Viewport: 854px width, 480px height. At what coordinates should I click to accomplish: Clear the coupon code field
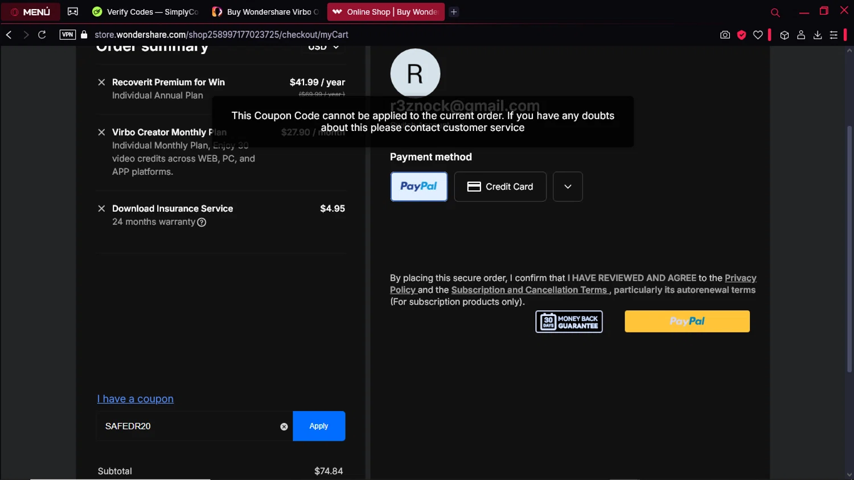pos(284,426)
